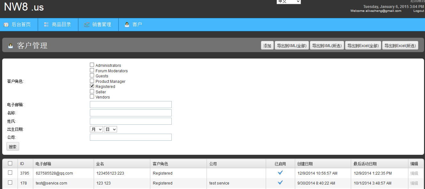This screenshot has height=189, width=425.
Task: Open the 销售管理 menu
Action: tap(101, 25)
